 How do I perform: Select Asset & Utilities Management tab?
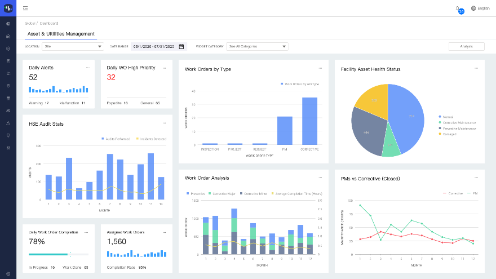point(61,34)
